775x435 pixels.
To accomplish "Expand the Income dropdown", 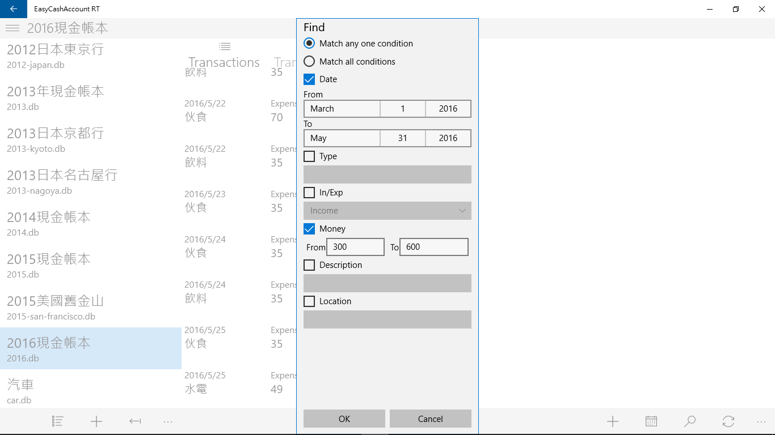I will [387, 211].
